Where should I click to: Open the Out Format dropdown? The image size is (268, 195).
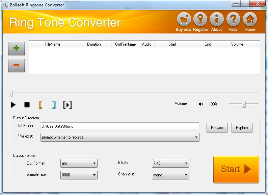click(94, 163)
